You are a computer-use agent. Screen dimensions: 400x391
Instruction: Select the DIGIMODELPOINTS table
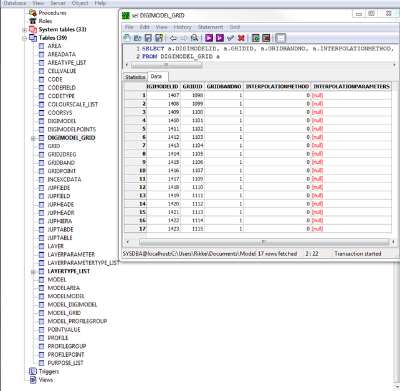(x=72, y=130)
